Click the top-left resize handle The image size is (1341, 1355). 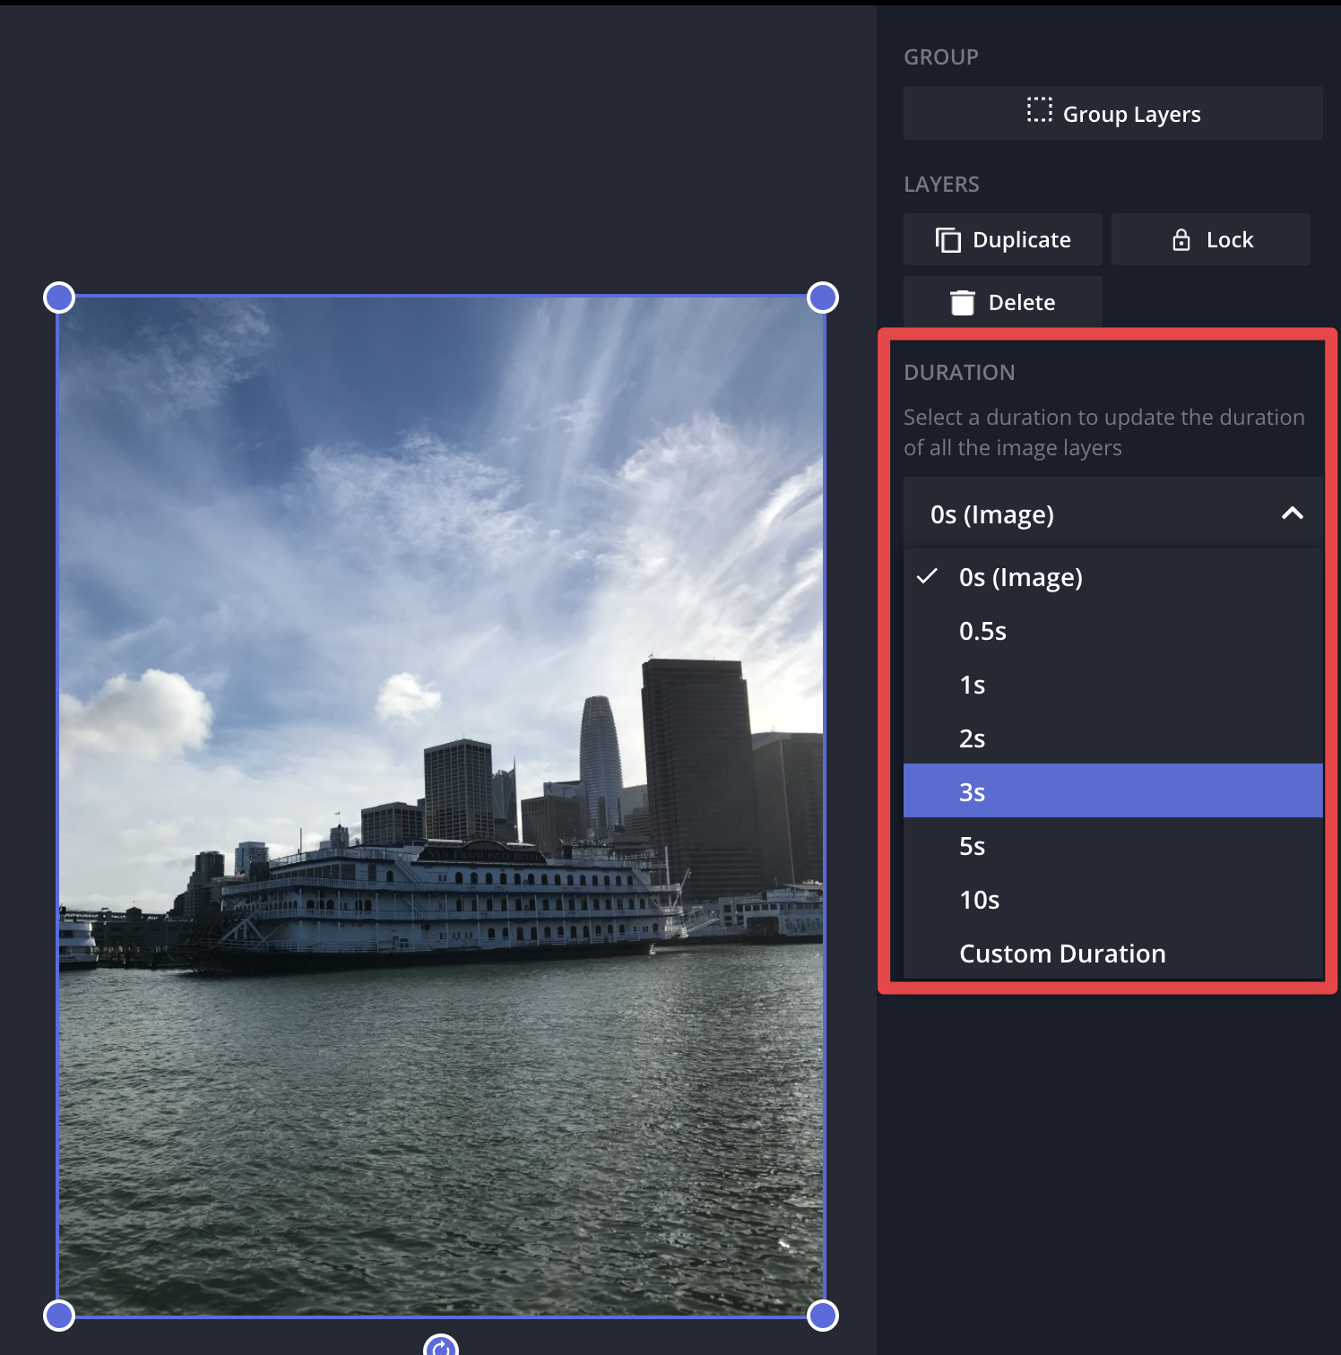coord(59,298)
